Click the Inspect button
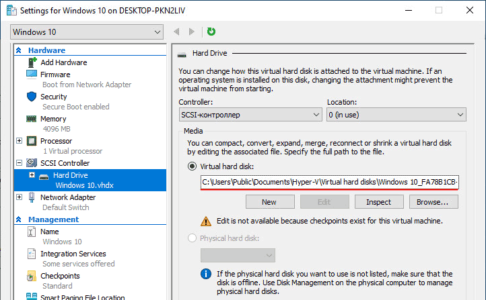This screenshot has width=486, height=300. (379, 202)
